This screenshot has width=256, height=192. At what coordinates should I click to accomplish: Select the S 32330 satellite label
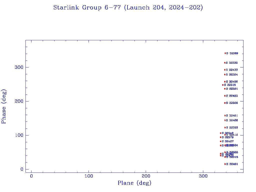click(232, 63)
